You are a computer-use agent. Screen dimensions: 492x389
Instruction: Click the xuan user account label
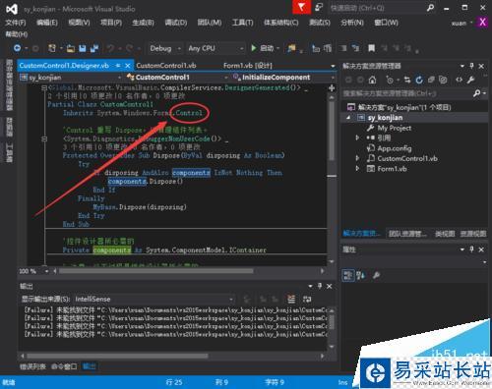(459, 23)
